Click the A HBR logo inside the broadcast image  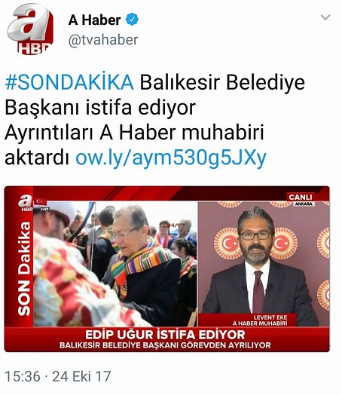click(25, 203)
